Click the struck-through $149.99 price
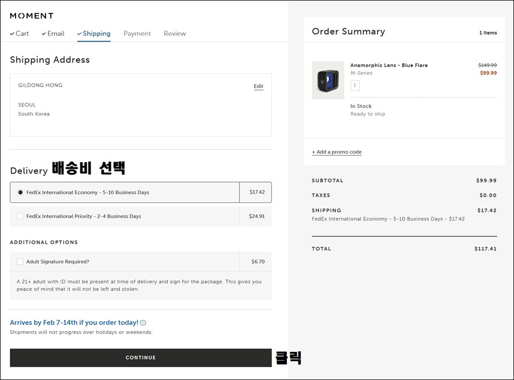 pos(487,65)
